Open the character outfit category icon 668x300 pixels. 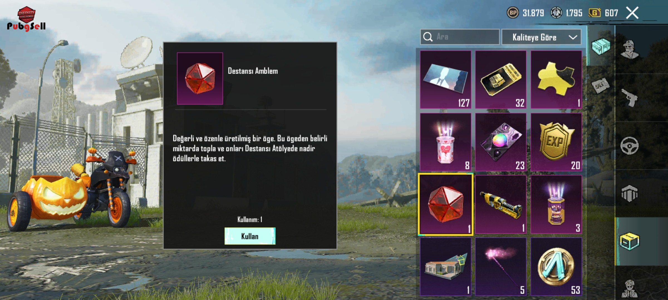[630, 49]
